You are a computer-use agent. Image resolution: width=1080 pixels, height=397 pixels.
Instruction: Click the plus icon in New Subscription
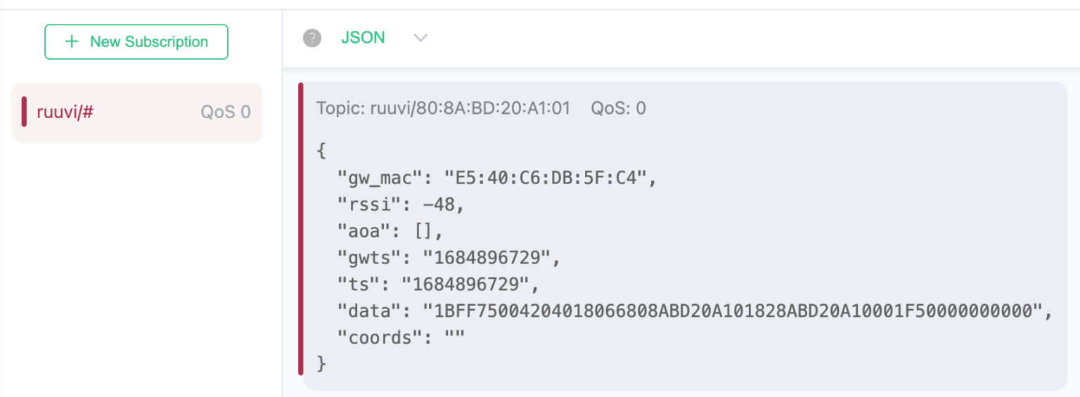[x=72, y=41]
